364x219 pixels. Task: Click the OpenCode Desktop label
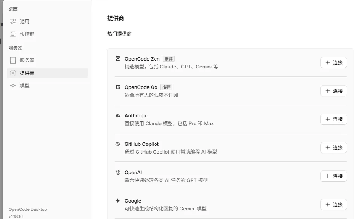[28, 209]
